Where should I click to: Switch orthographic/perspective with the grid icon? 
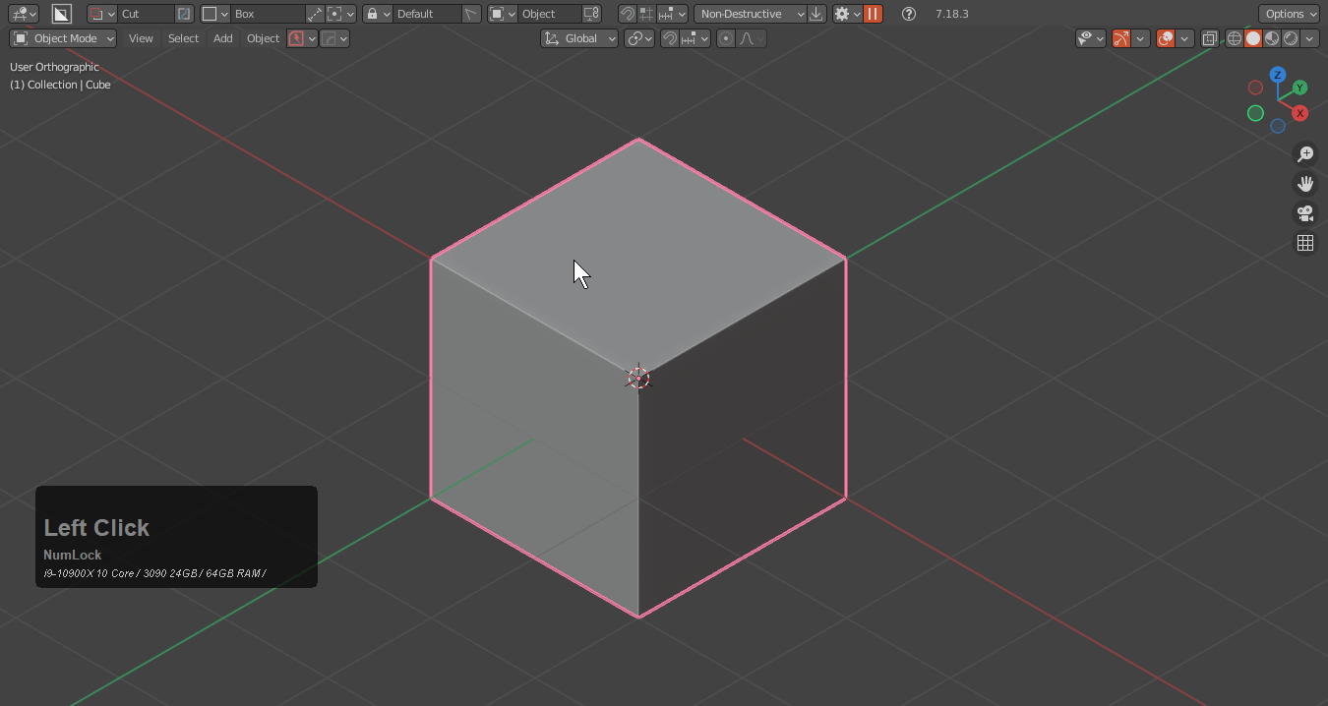coord(1305,243)
